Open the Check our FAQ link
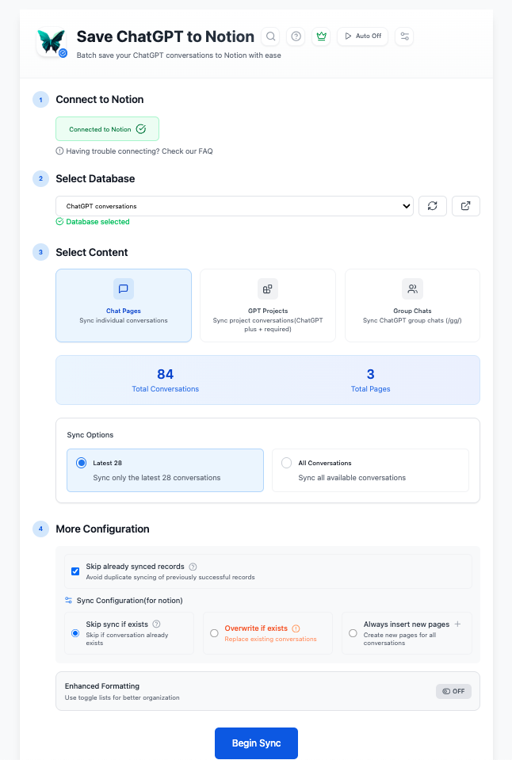This screenshot has height=760, width=512. [x=187, y=151]
